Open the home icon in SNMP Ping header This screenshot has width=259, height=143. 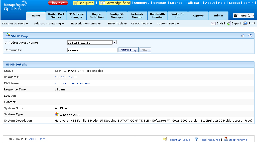243,36
